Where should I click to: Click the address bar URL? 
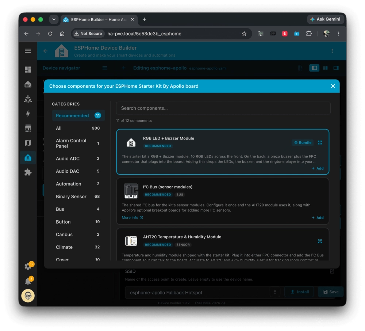[x=144, y=34]
